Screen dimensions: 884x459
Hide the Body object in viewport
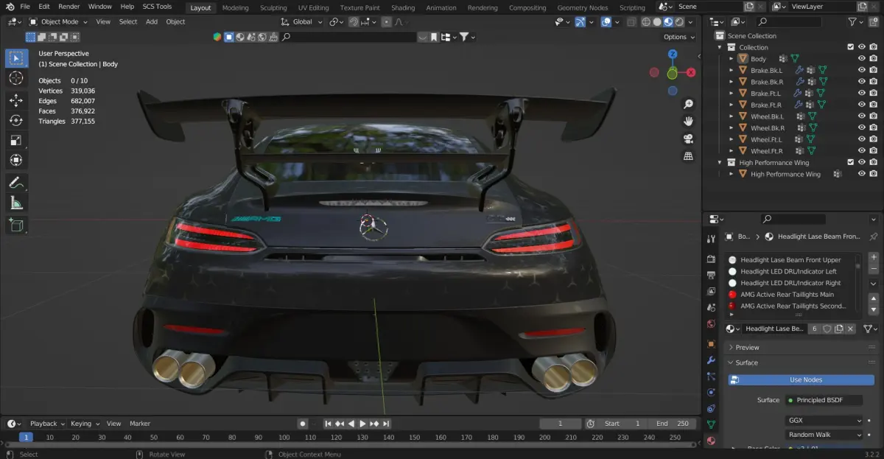tap(861, 58)
